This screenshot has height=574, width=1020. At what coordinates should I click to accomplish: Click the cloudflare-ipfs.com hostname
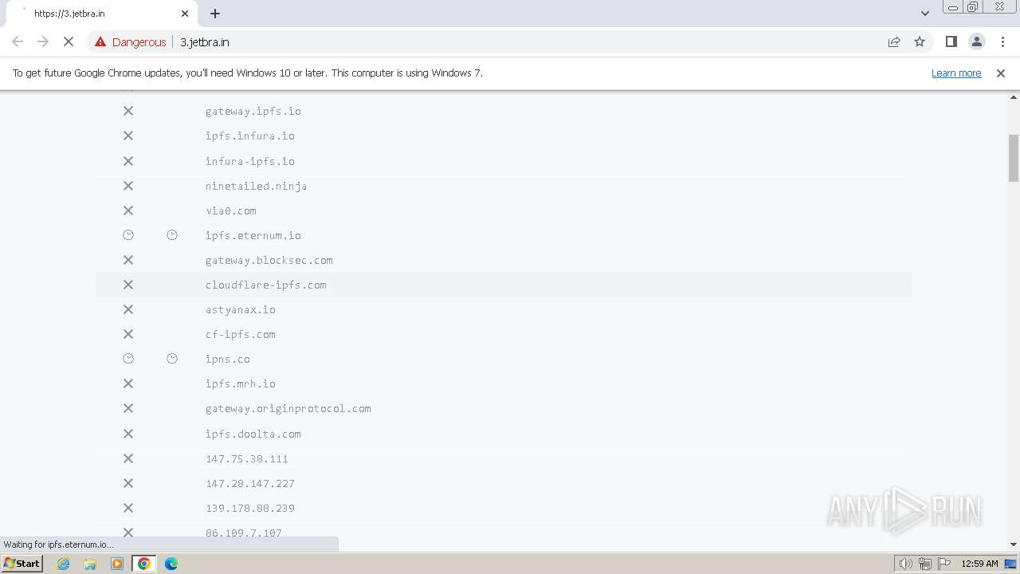[x=266, y=285]
